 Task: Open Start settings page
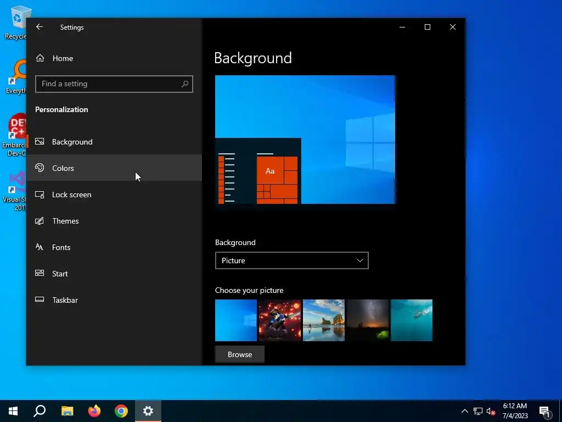pos(114,274)
